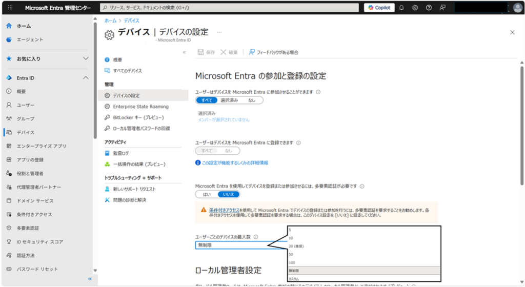Expand the お気に入り favorites section
This screenshot has height=287, width=525.
coord(86,59)
